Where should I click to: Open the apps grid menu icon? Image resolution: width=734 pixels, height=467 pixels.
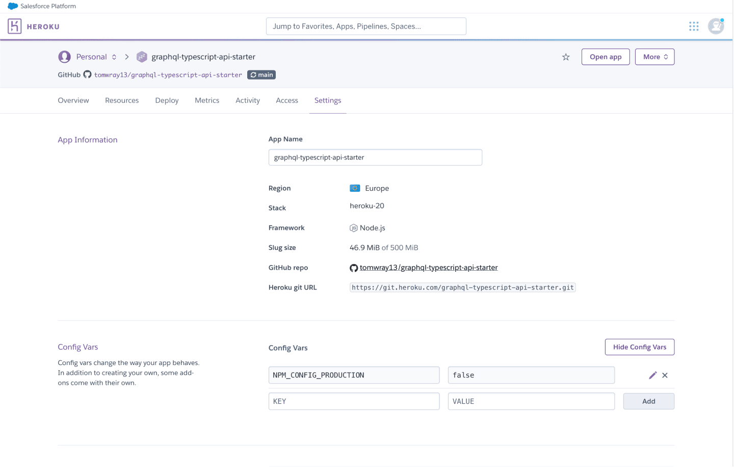coord(694,26)
